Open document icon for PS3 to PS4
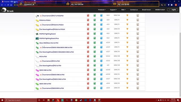The width and height of the screenshot is (181, 102). click(138, 56)
